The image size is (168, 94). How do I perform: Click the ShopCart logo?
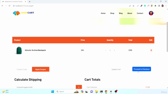(x=23, y=13)
